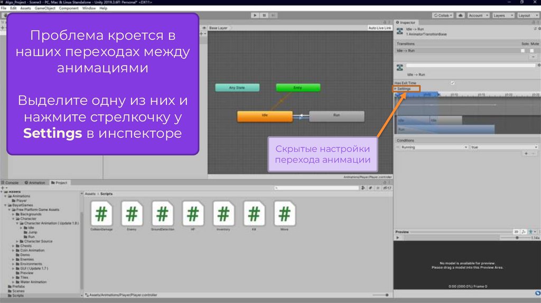This screenshot has height=303, width=541.
Task: Toggle Solo checkbox for Idle -> Run
Action: (523, 51)
